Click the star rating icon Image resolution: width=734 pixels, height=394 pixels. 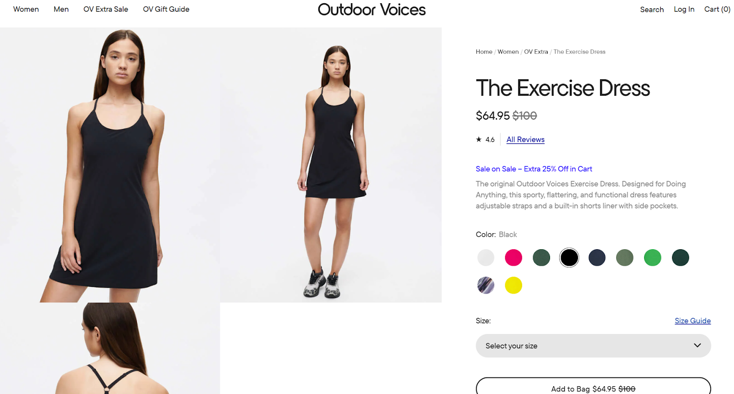pos(478,139)
